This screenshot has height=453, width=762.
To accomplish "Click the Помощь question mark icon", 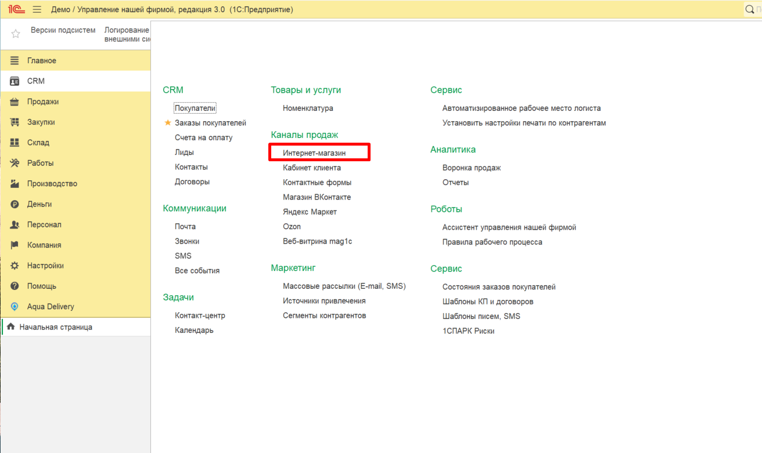I will point(15,287).
